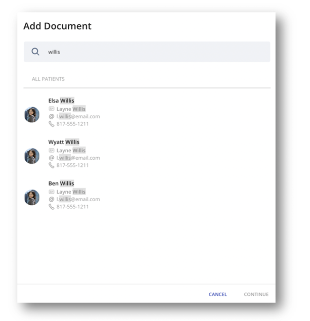Click Wyatt Willis's avatar photo

tap(32, 156)
